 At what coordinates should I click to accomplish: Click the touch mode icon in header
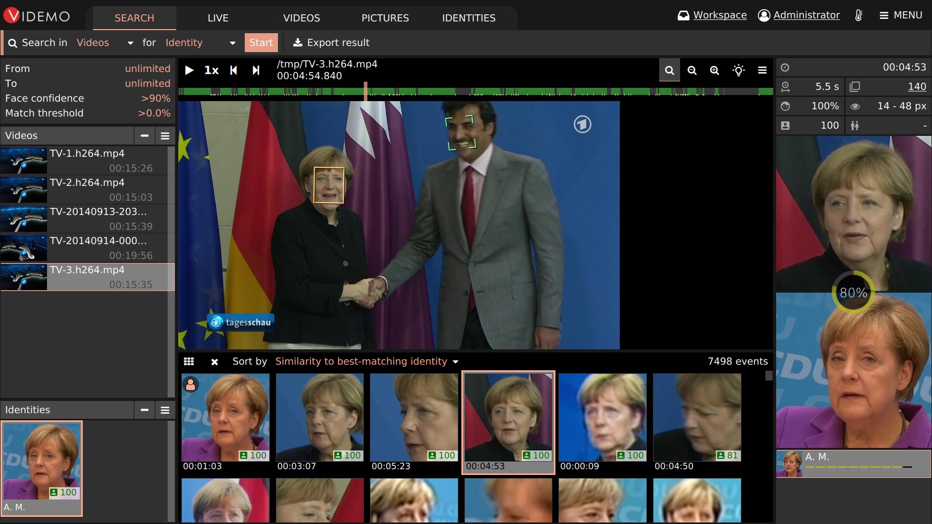pyautogui.click(x=858, y=15)
